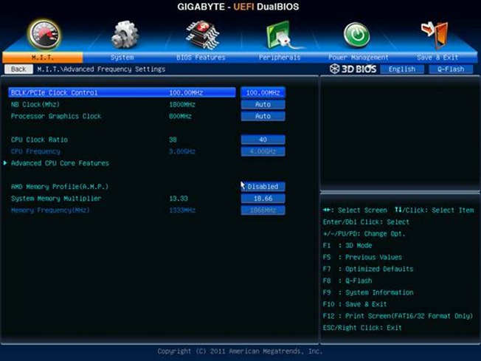The image size is (481, 361).
Task: Select AMD Memory Profile(A.M.P.) label
Action: tap(60, 187)
